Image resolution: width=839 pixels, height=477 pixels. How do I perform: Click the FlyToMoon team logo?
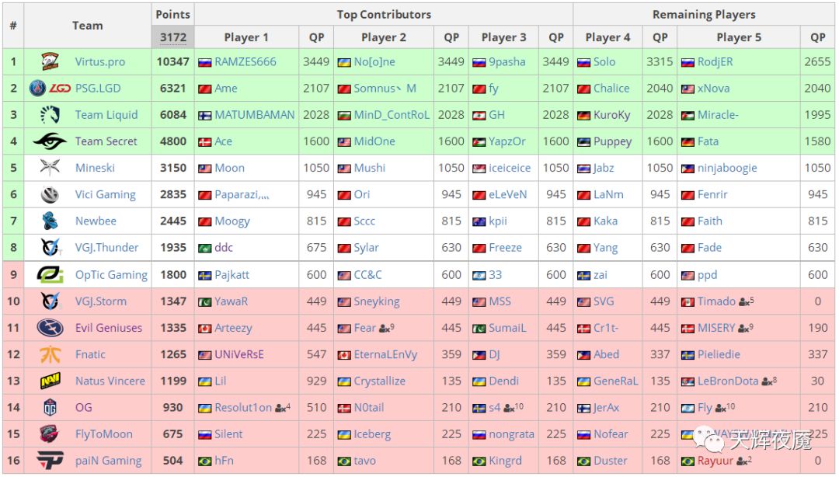[50, 434]
